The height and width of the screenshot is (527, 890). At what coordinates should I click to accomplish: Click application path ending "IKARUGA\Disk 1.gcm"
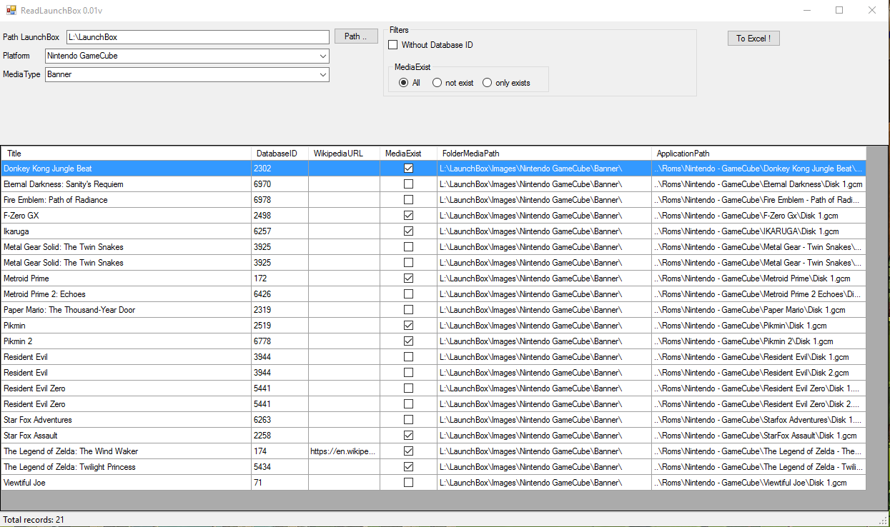[x=759, y=231]
